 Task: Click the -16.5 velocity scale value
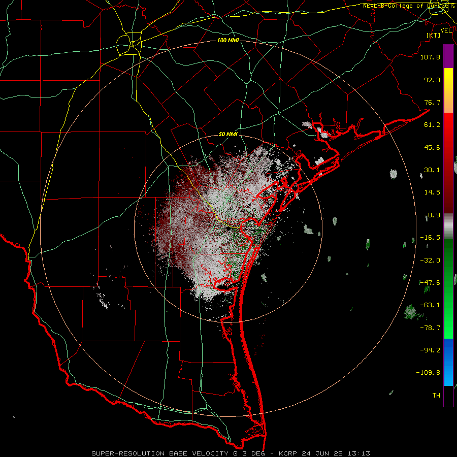coord(430,238)
